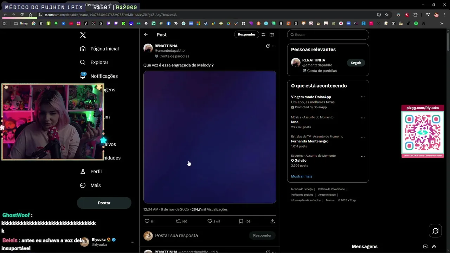The height and width of the screenshot is (253, 450).
Task: Open Política de Privacidade link
Action: tap(331, 189)
